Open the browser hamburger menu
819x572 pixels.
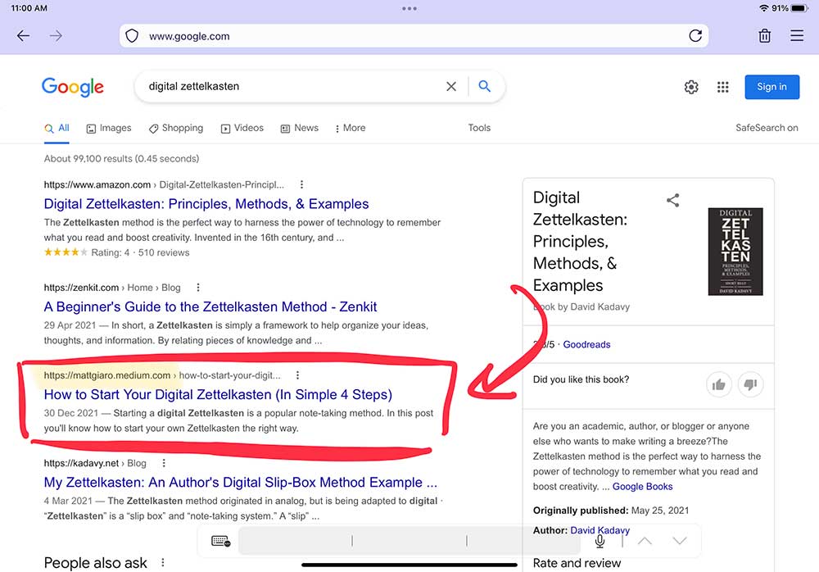point(797,35)
